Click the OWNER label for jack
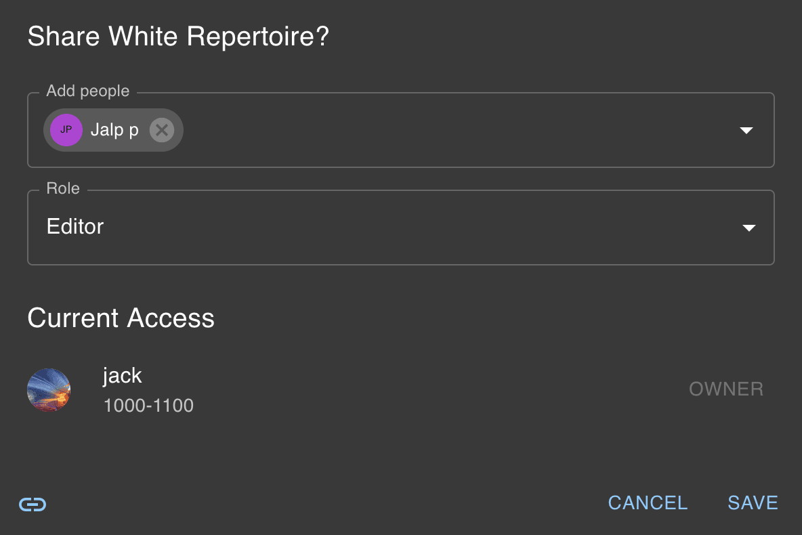Viewport: 802px width, 535px height. pos(726,389)
